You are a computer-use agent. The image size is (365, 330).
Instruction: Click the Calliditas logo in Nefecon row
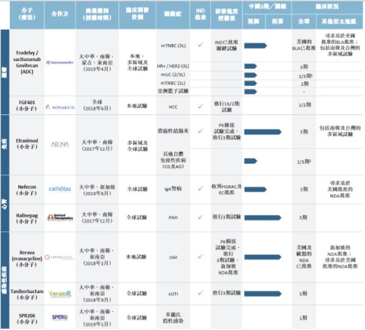click(60, 189)
